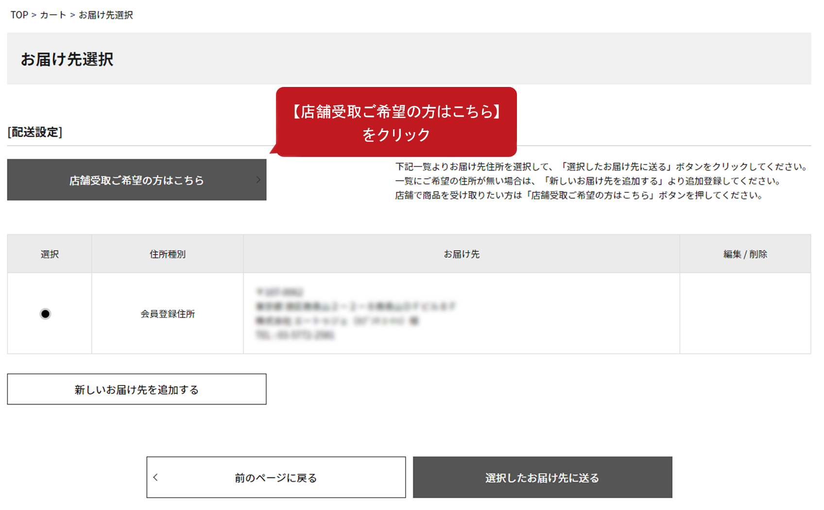Go to カート in the breadcrumb
Viewport: 824px width, 510px height.
pyautogui.click(x=52, y=15)
